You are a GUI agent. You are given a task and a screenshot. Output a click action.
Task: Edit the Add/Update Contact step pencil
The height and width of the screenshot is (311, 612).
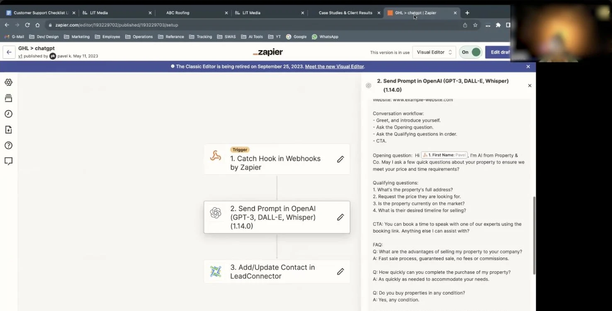[x=340, y=272]
